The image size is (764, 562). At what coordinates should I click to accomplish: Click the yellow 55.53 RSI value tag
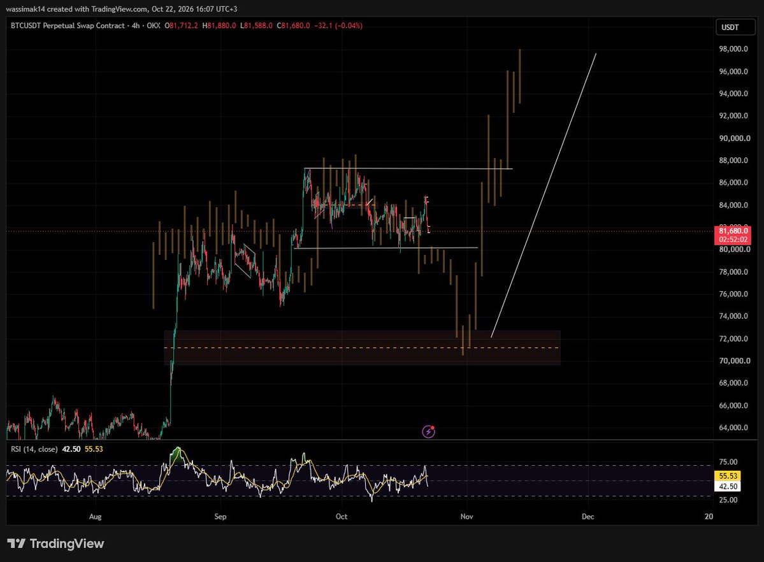728,476
